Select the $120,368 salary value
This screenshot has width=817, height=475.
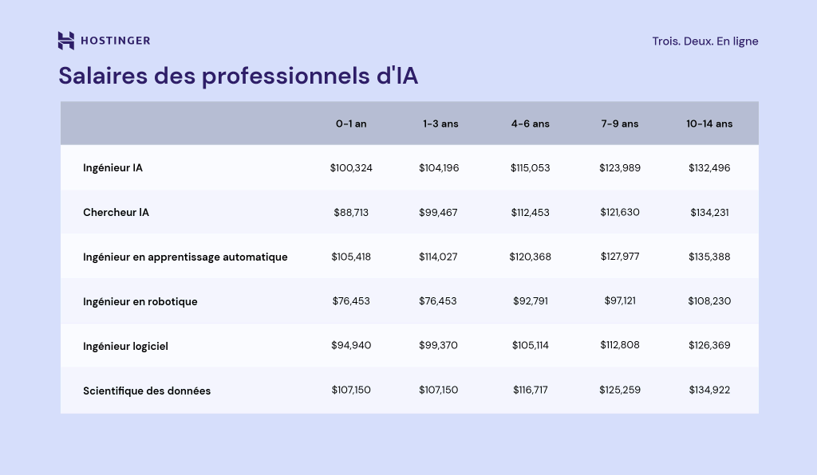531,257
